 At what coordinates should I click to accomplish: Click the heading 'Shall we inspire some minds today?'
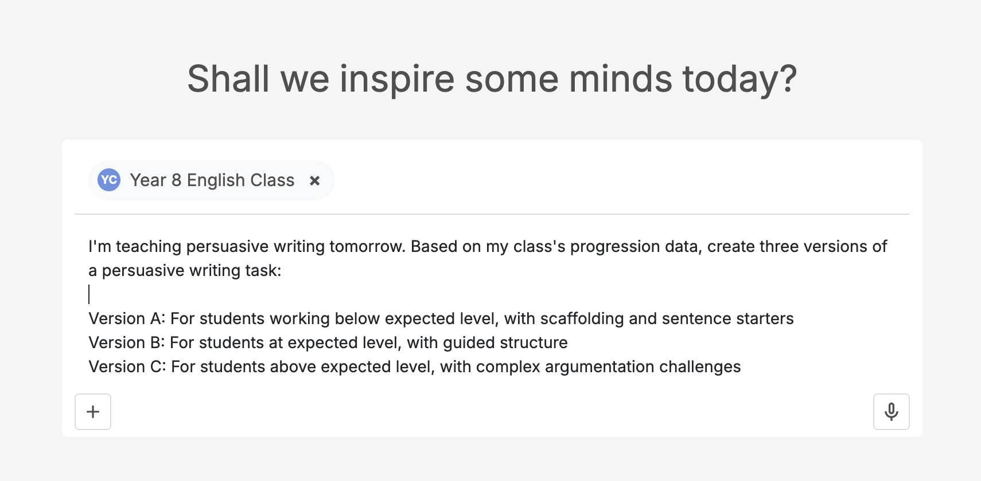[x=492, y=78]
